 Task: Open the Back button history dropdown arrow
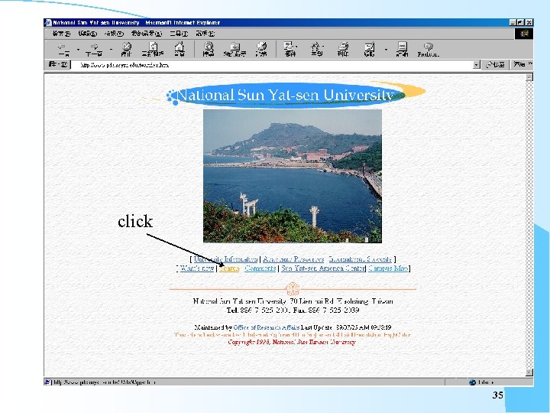tap(78, 50)
